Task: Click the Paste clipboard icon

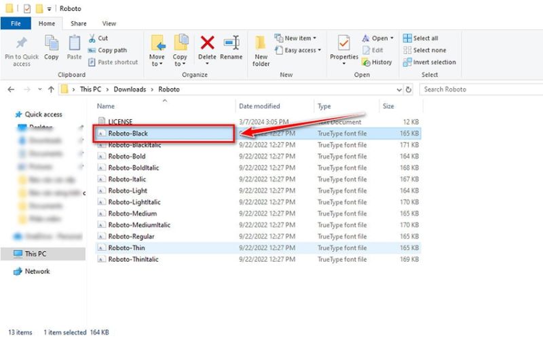Action: click(74, 43)
